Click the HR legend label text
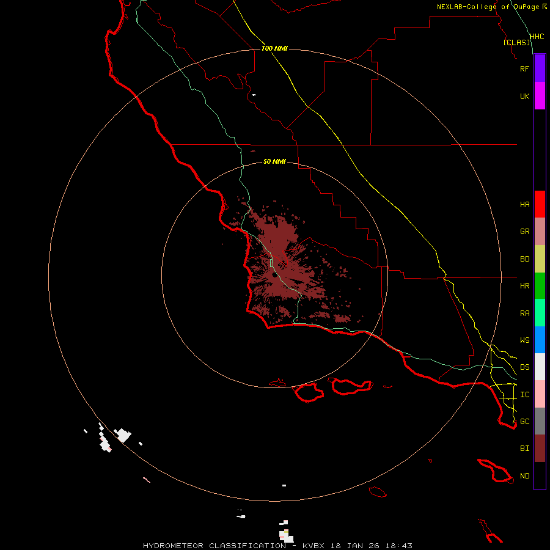 [525, 286]
